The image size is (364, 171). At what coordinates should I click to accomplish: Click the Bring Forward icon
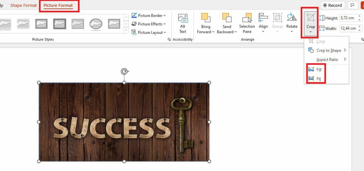205,19
